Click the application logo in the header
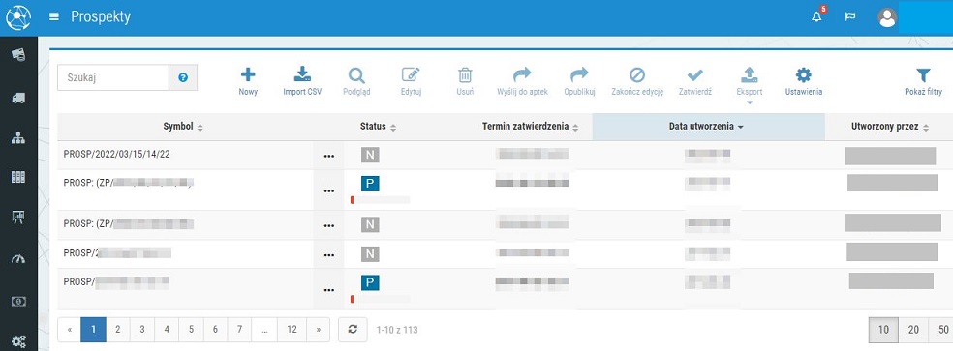 [18, 17]
